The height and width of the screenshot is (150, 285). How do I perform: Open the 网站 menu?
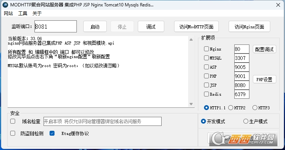tap(8, 14)
